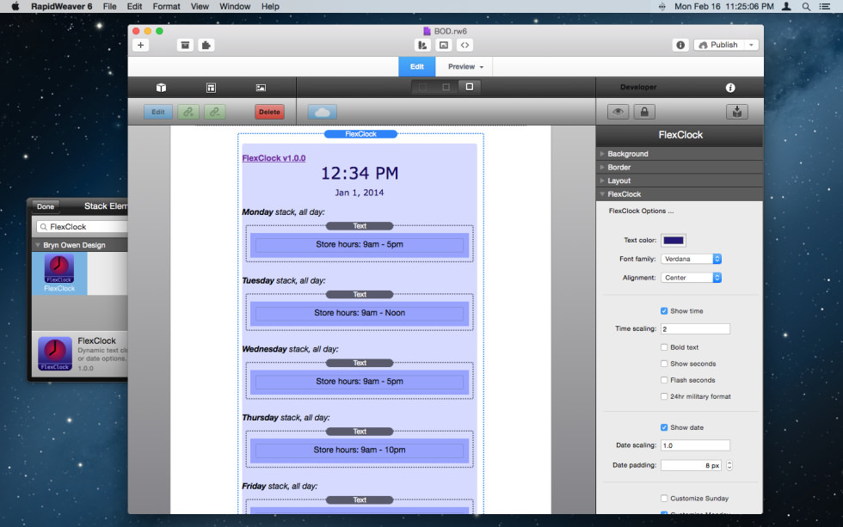Open the Alignment Center dropdown
Viewport: 843px width, 527px height.
click(x=691, y=278)
